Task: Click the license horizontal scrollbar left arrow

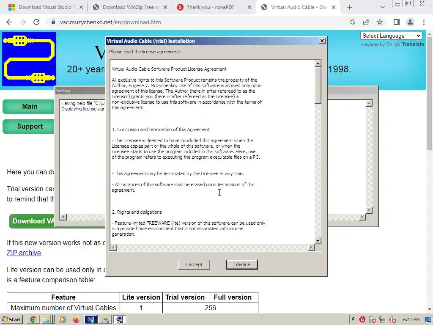Action: click(x=113, y=247)
